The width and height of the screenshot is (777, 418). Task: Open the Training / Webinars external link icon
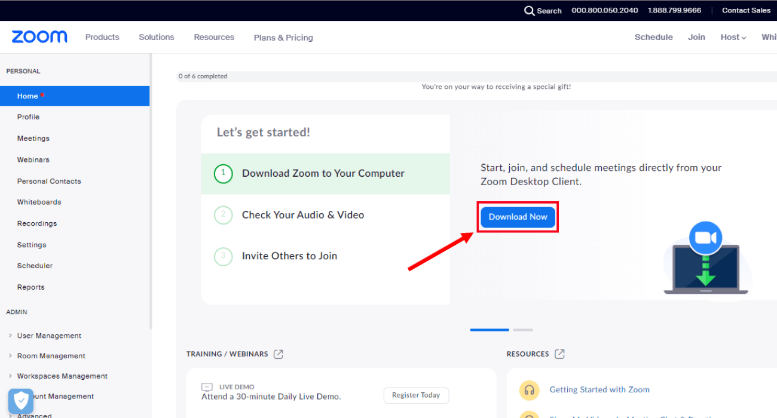pos(279,354)
